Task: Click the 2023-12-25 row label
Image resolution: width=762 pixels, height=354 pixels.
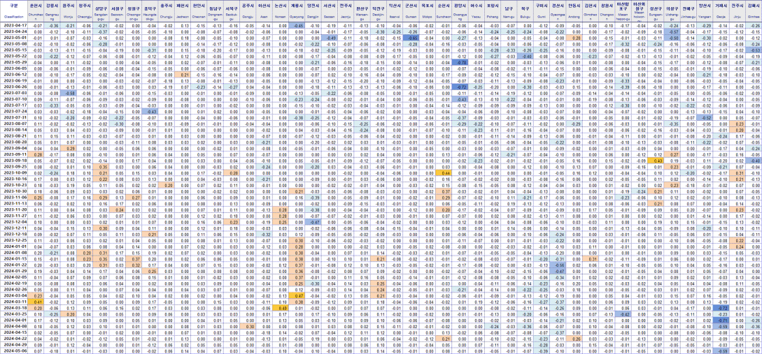Action: (13, 239)
